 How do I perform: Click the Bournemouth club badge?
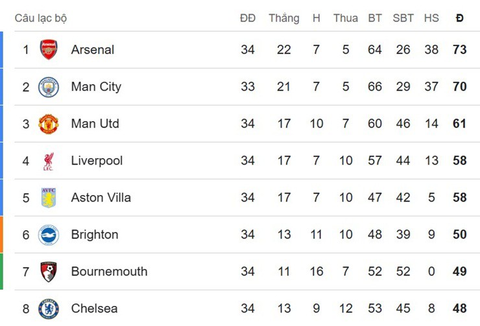(49, 272)
